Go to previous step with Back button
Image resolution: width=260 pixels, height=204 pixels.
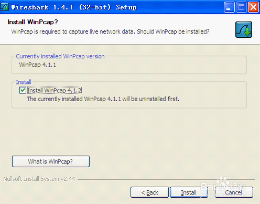tap(149, 192)
